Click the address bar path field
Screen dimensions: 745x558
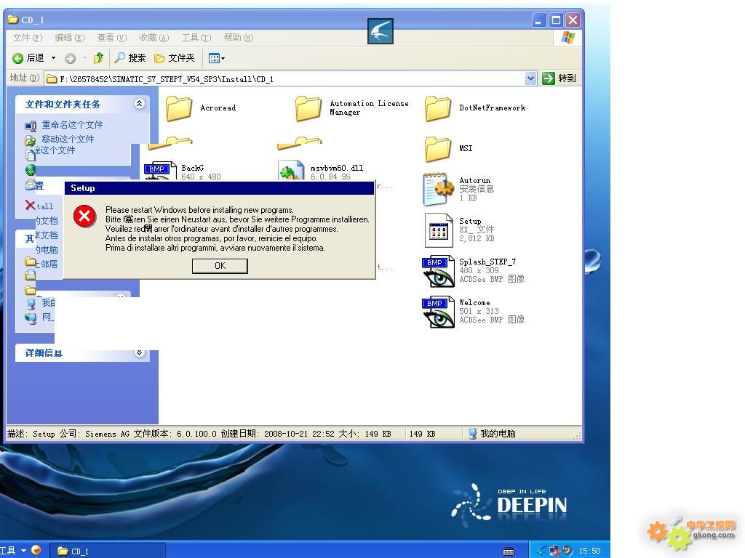point(285,78)
